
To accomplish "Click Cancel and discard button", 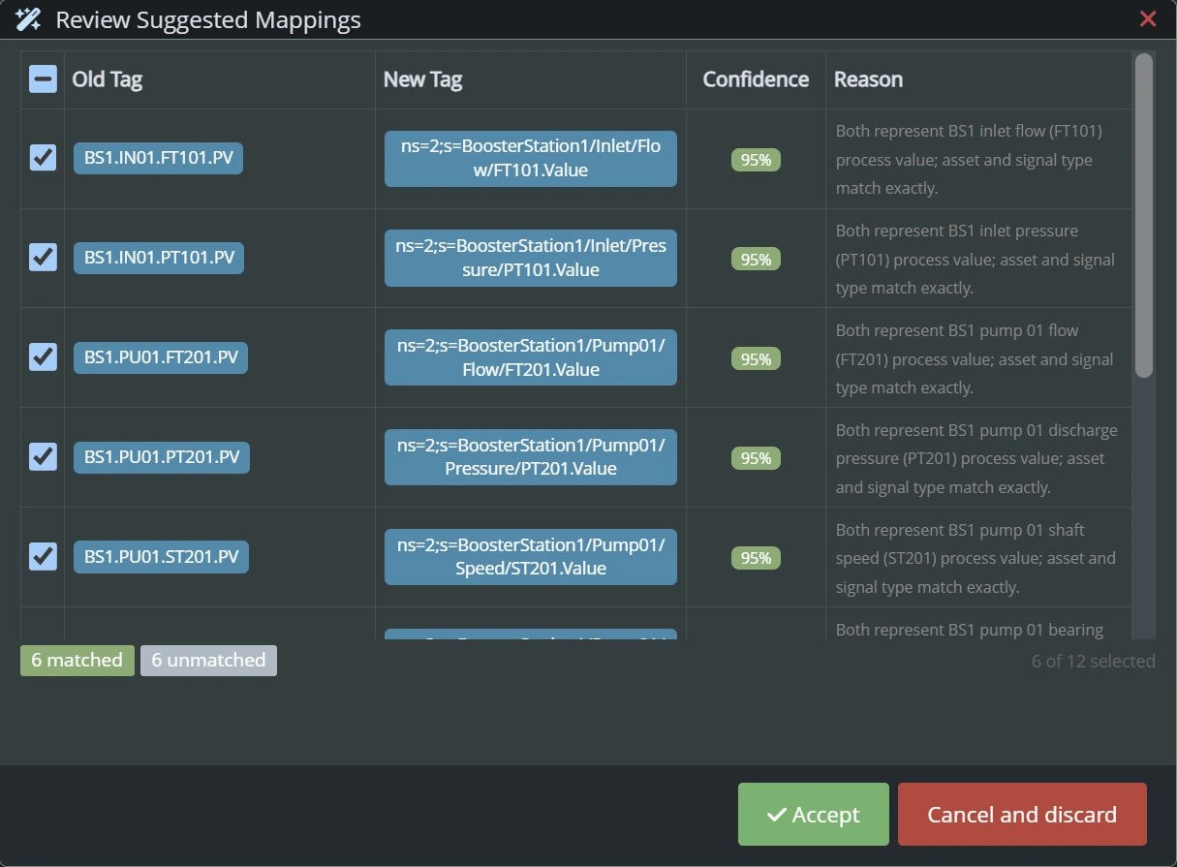I will (1022, 815).
